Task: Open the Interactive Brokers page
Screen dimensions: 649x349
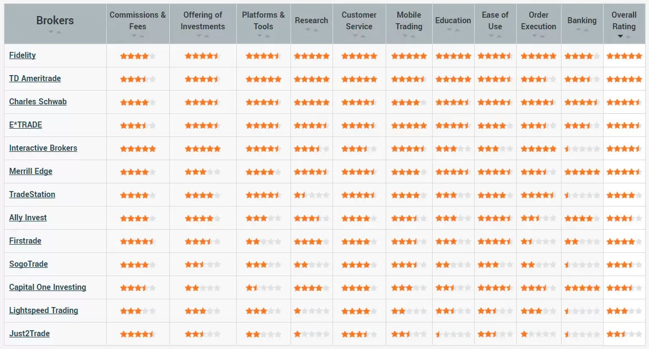Action: 43,148
